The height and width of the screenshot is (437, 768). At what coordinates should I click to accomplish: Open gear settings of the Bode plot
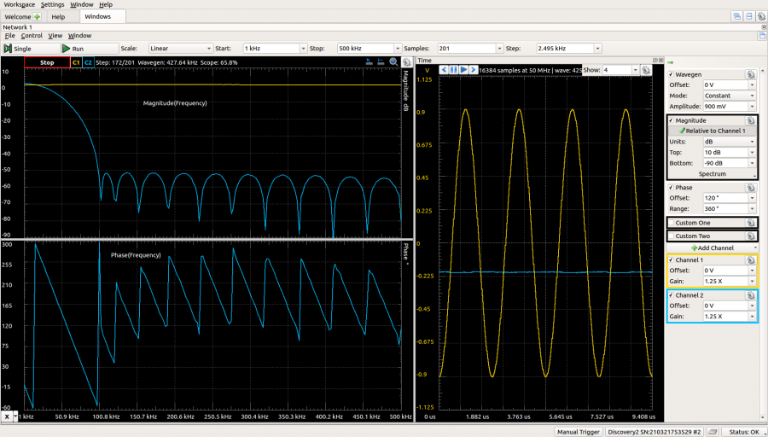406,61
